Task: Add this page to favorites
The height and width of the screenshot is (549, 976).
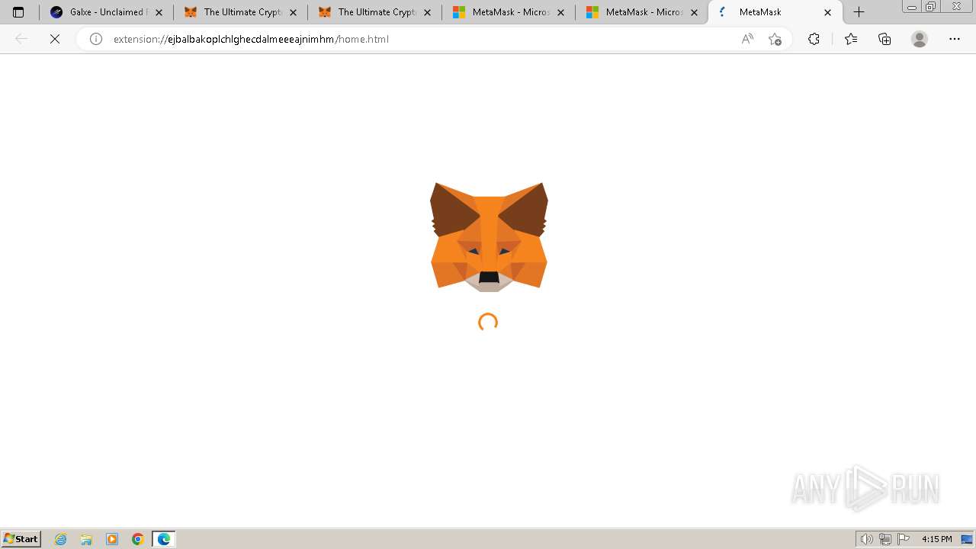Action: click(775, 39)
